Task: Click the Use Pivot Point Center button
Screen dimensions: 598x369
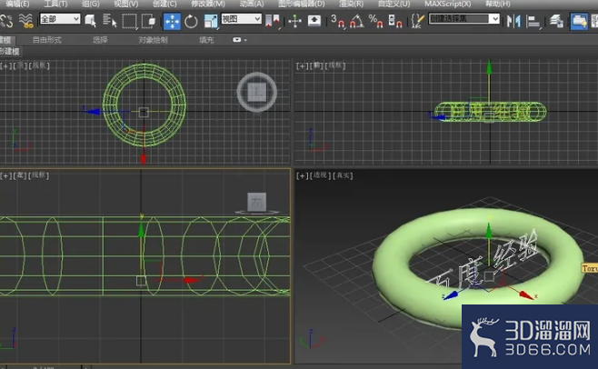Action: point(273,21)
